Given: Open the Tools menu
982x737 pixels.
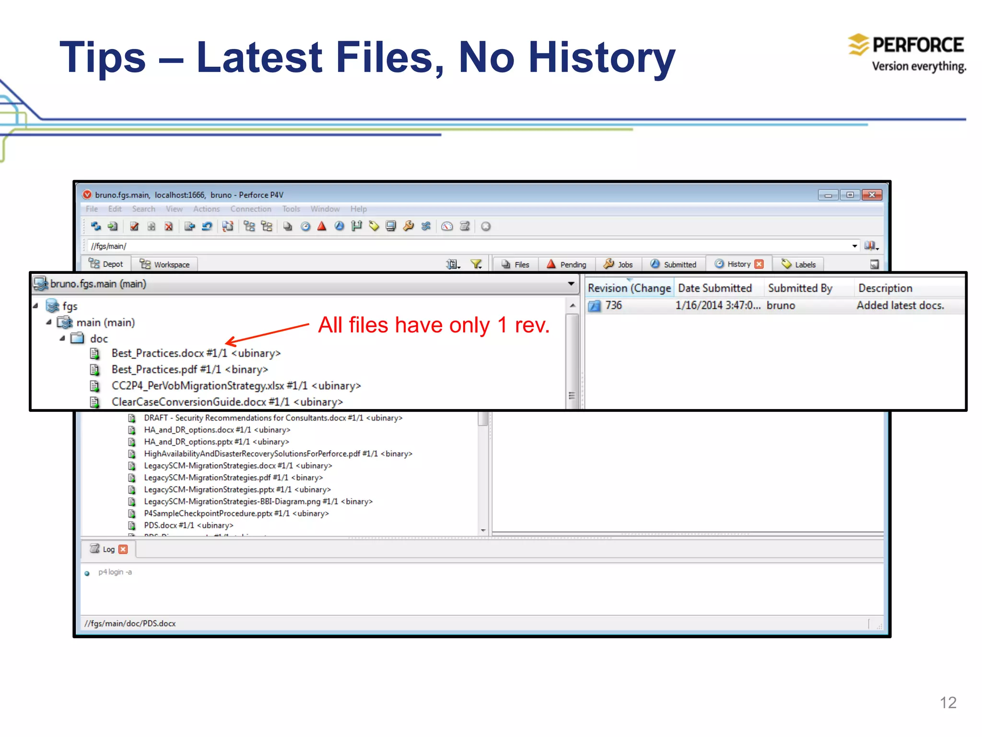Looking at the screenshot, I should (x=291, y=209).
